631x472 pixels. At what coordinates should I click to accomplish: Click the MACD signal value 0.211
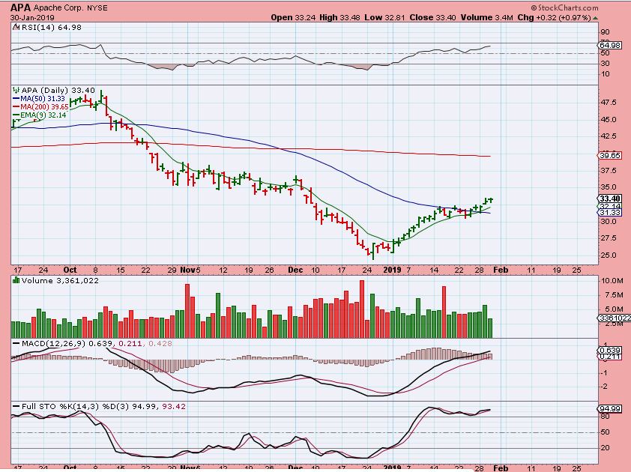(x=131, y=344)
